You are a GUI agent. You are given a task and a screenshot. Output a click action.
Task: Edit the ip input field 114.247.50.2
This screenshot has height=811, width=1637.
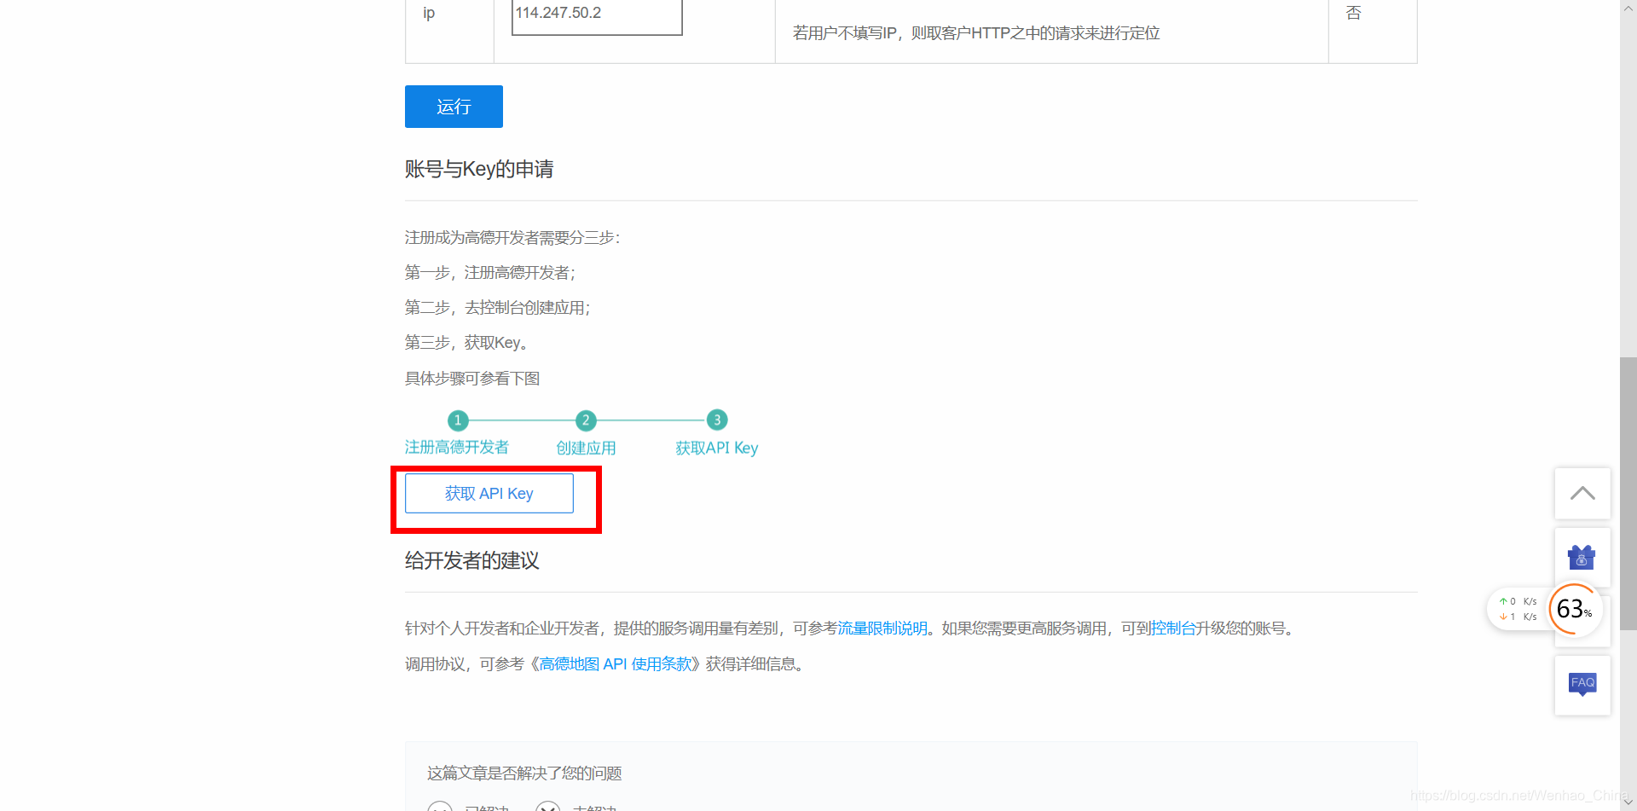tap(597, 15)
